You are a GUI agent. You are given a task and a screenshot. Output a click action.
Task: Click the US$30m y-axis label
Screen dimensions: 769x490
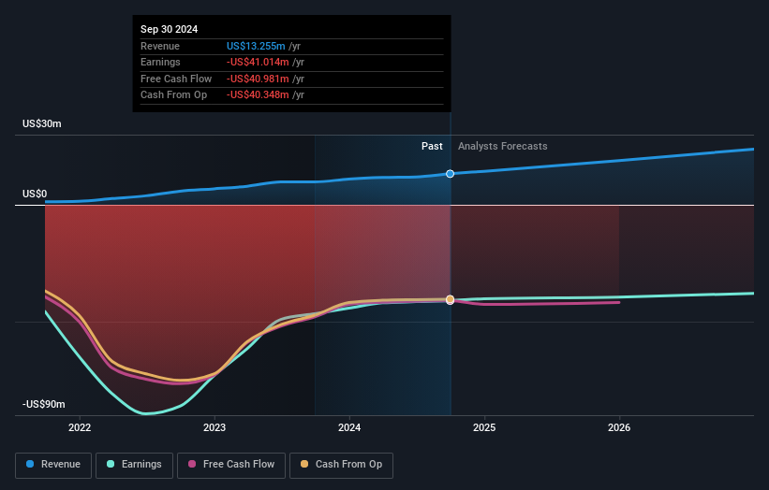(42, 123)
